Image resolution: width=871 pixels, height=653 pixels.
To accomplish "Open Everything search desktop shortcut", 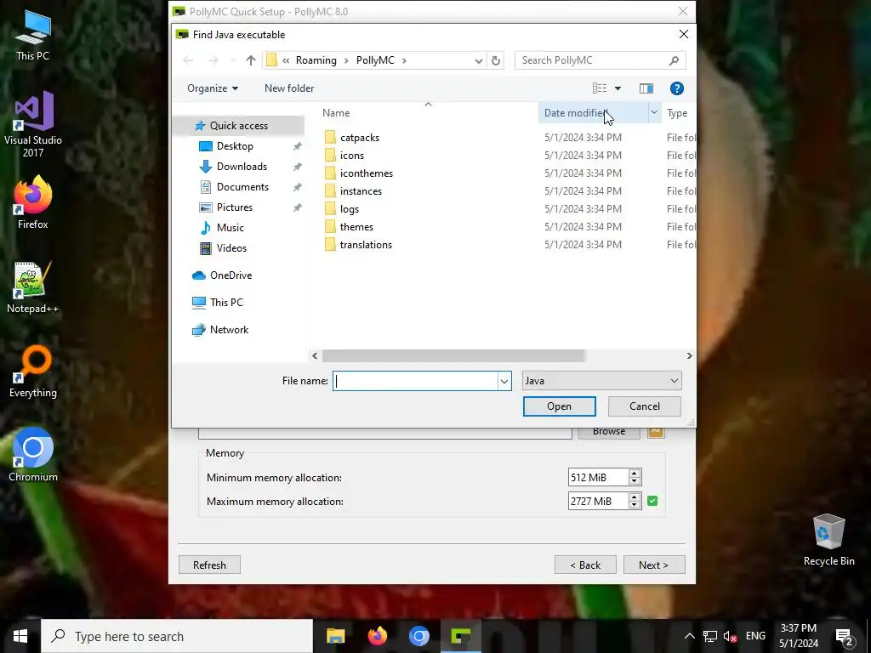I will (33, 372).
